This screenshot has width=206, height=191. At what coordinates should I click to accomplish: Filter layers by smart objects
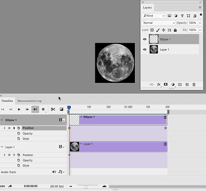(x=195, y=16)
